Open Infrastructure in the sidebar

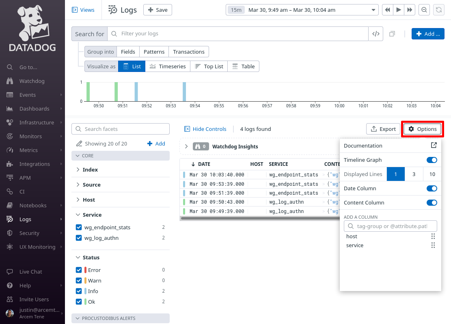pos(37,122)
